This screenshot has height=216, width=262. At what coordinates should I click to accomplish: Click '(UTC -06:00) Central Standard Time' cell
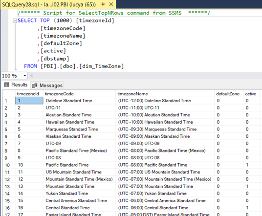pos(165,208)
